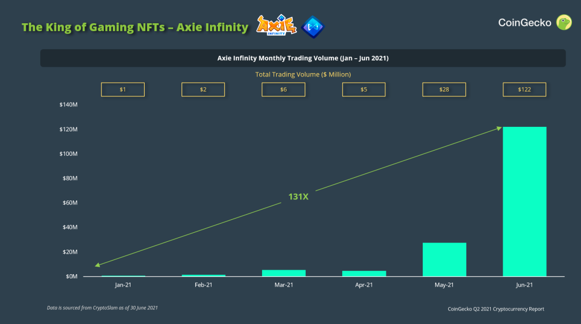Select the $122 value box for June
Screen dimensions: 581x324
pyautogui.click(x=524, y=89)
